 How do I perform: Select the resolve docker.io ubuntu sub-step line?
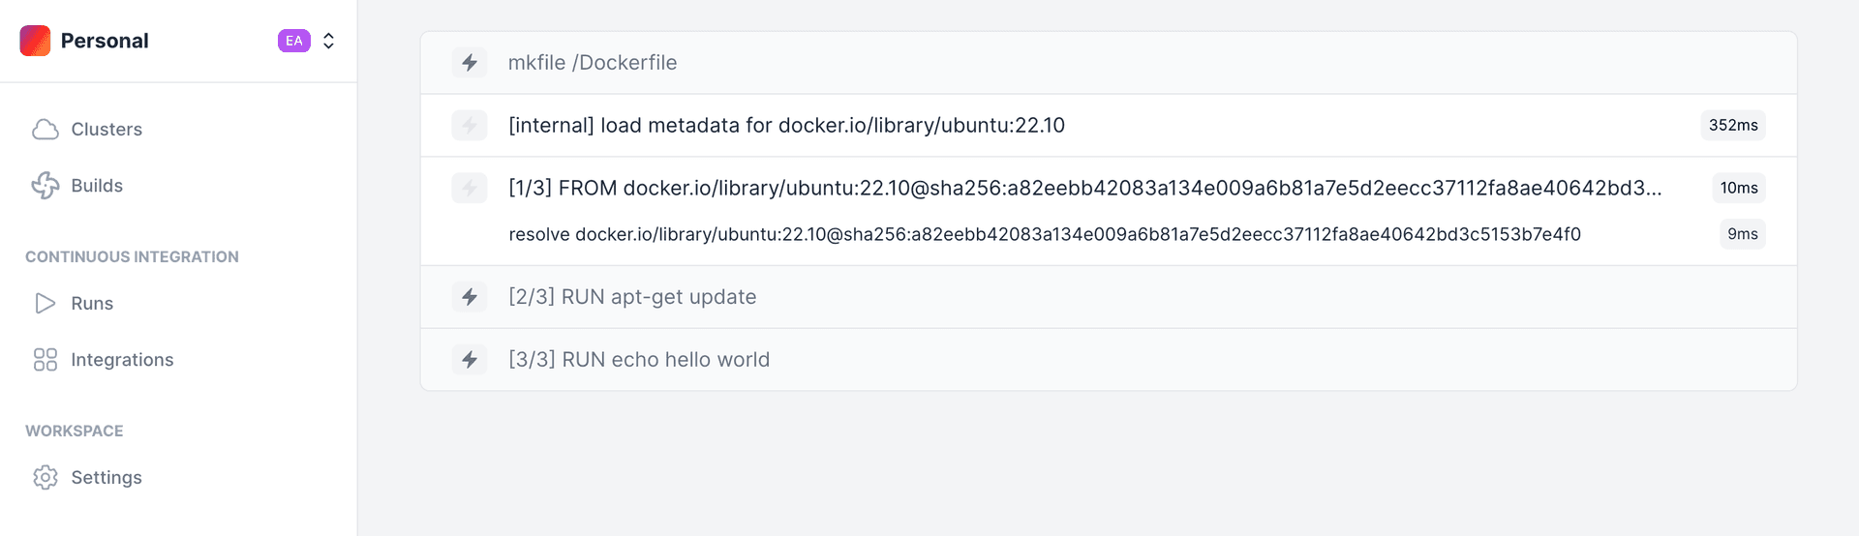1045,234
